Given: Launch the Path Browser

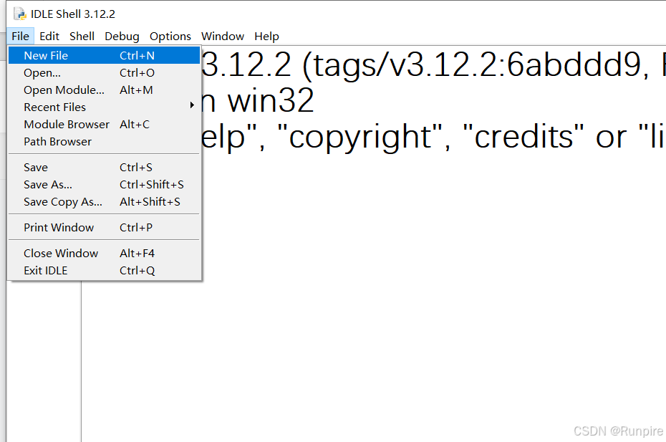Looking at the screenshot, I should tap(104, 142).
